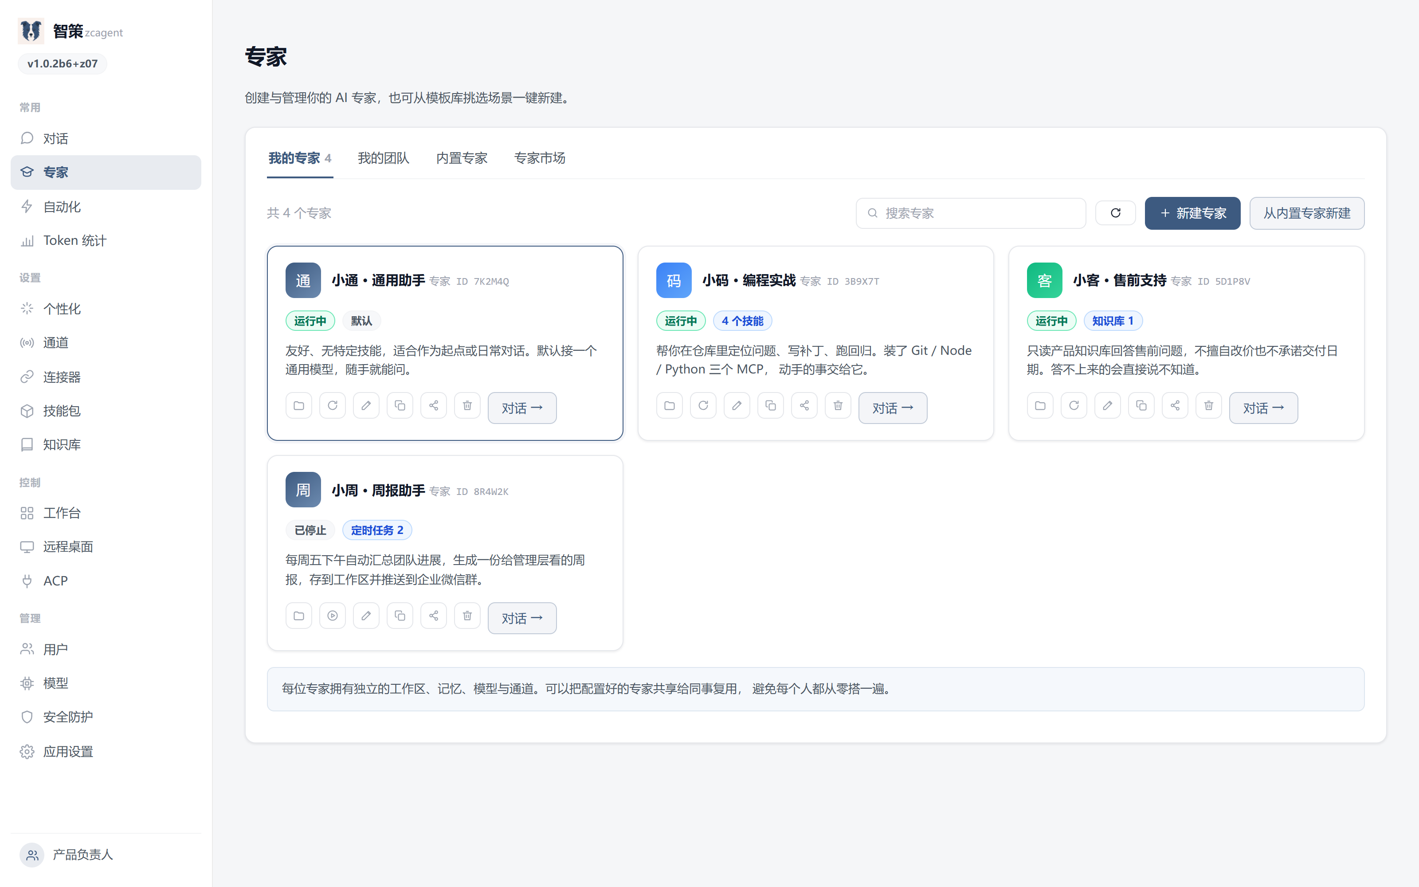Delete the 小周·周报助手 expert

click(467, 616)
